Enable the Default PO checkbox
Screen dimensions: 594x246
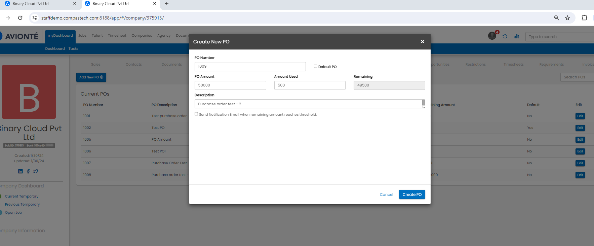click(x=316, y=66)
